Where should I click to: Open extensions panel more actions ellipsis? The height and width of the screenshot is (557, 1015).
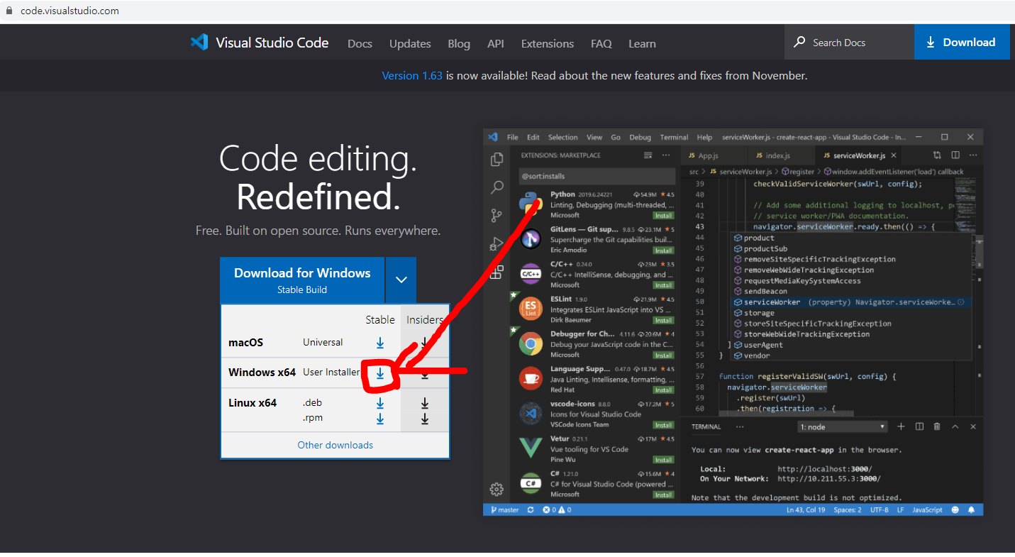point(665,155)
